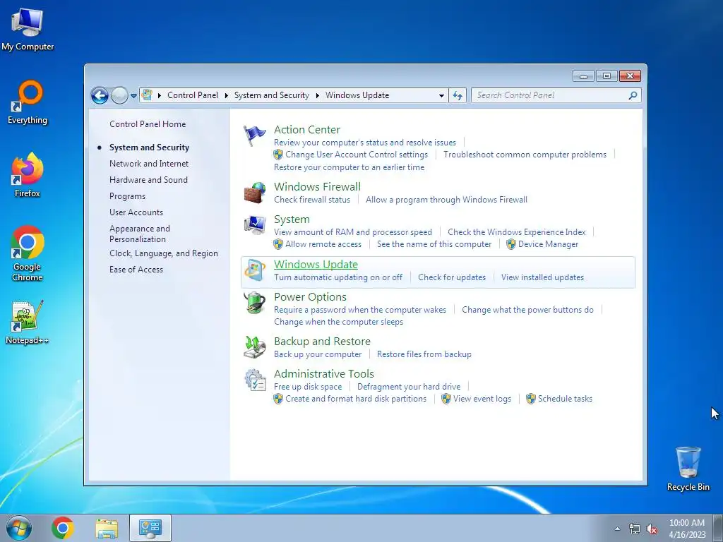Go to Control Panel Home
723x542 pixels.
148,124
